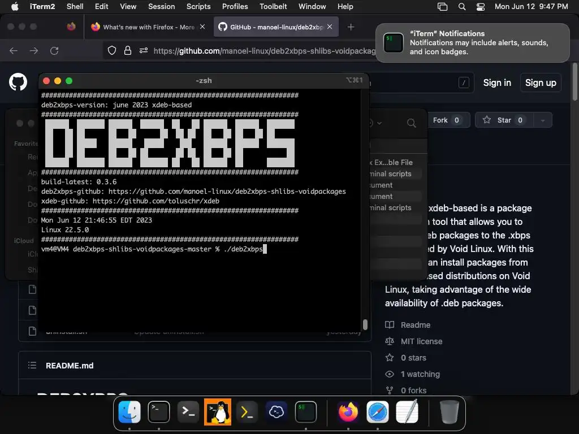Go back in Firefox
The height and width of the screenshot is (434, 579).
tap(14, 50)
